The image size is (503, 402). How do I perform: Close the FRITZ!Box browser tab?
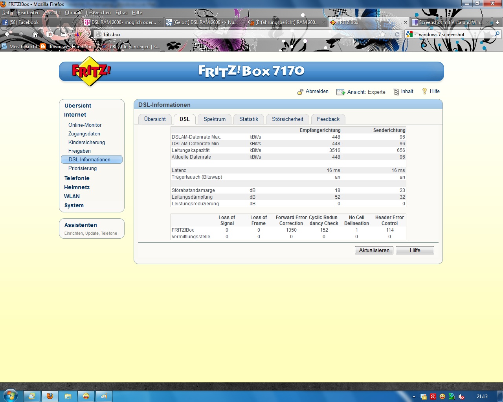pyautogui.click(x=406, y=22)
